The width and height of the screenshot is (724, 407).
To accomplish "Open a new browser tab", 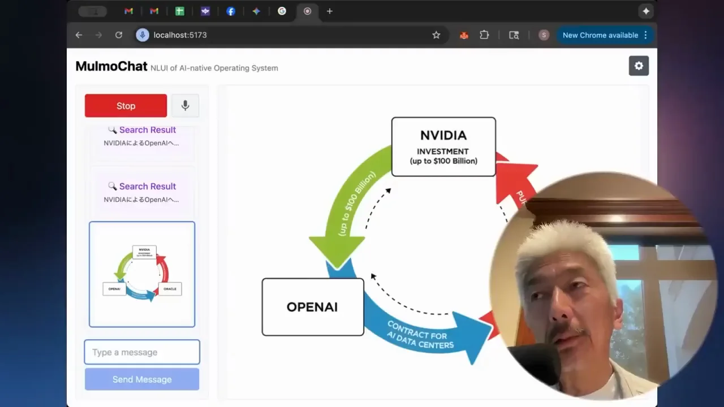I will pos(330,11).
